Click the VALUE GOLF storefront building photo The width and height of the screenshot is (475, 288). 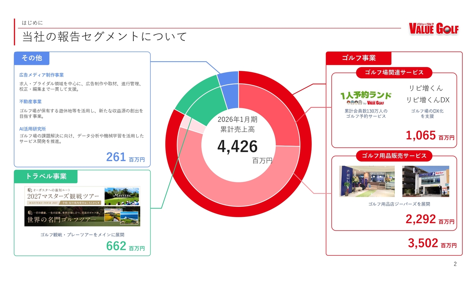coord(426,181)
